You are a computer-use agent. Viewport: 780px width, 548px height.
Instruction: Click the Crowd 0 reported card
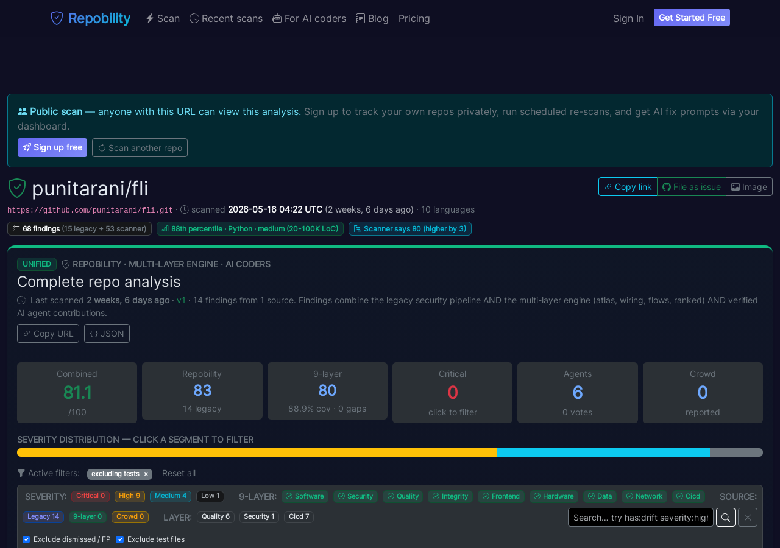pos(703,393)
